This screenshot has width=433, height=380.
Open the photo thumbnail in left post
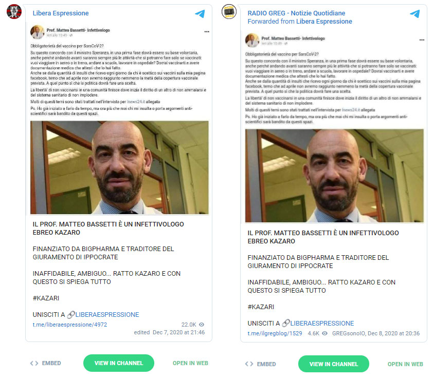(120, 167)
